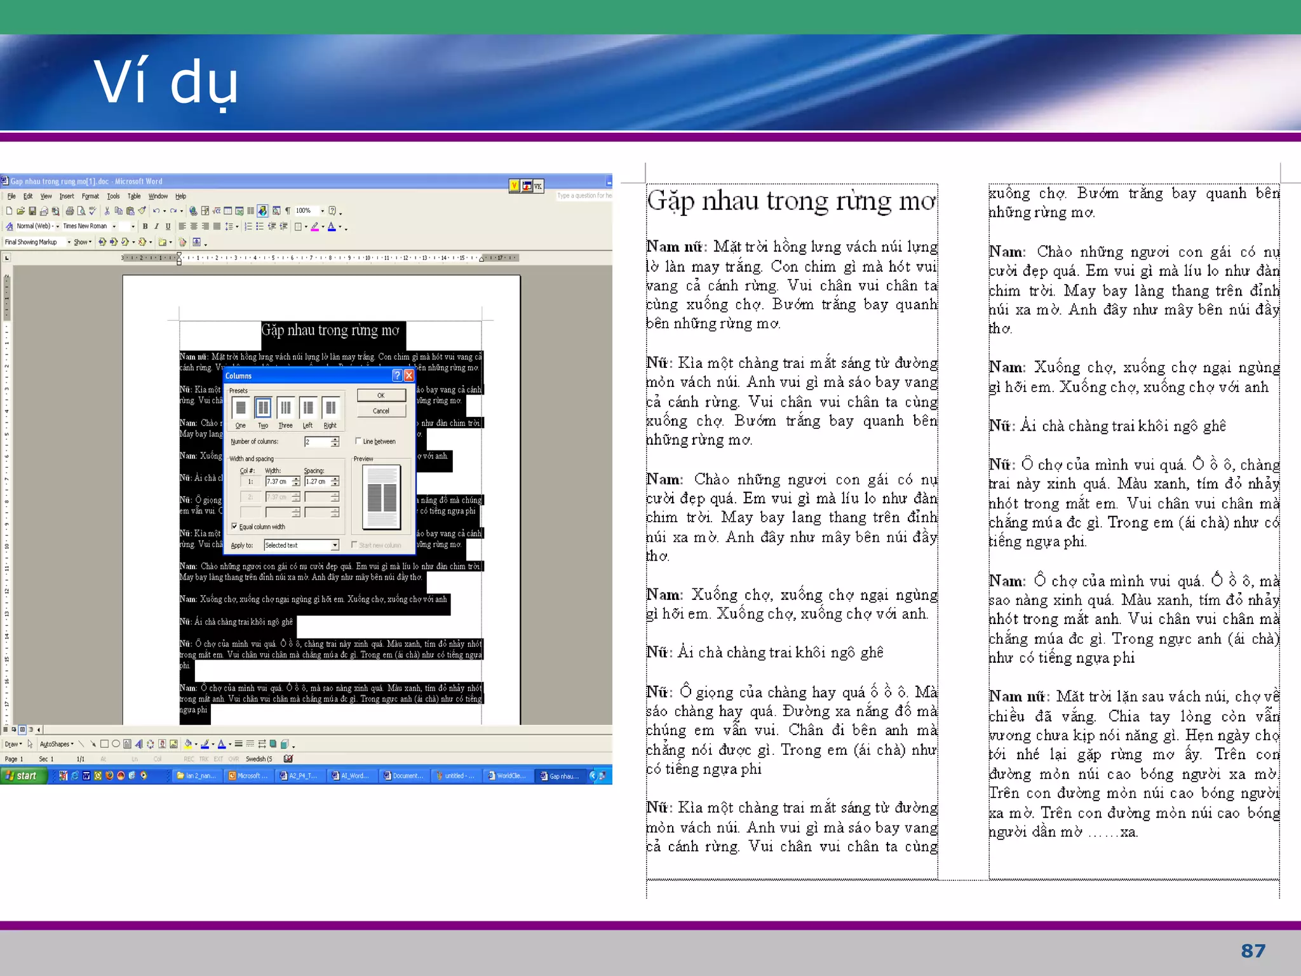Viewport: 1301px width, 976px height.
Task: Click Cancel in Columns dialog
Action: [381, 411]
